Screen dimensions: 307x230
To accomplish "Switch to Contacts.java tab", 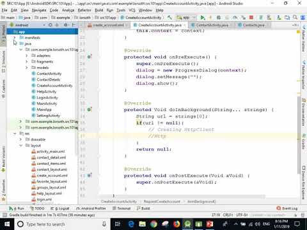I will (x=254, y=25).
